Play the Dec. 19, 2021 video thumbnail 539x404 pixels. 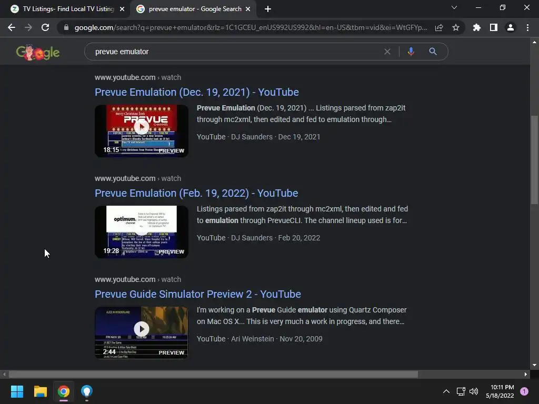(x=141, y=131)
